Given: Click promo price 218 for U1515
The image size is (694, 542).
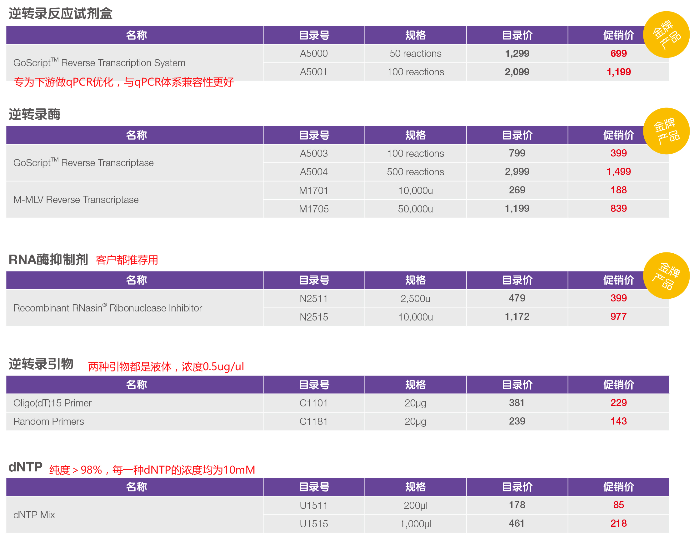Looking at the screenshot, I should click(618, 523).
